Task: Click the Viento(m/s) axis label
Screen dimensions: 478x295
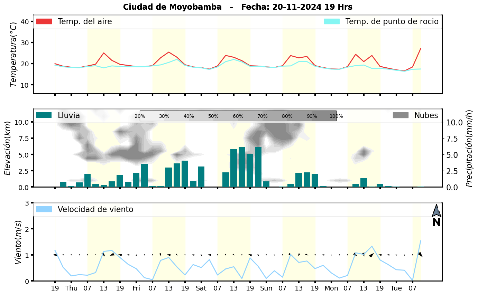Action: [19, 242]
